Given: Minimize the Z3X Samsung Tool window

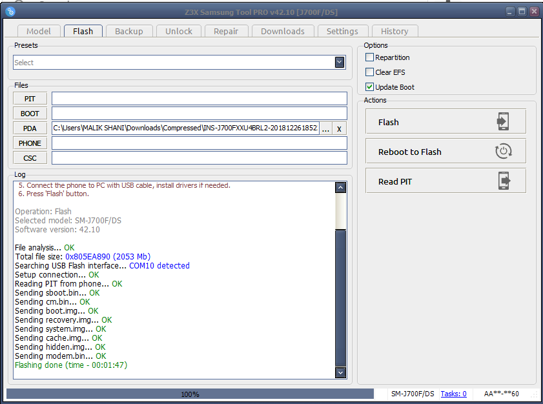Looking at the screenshot, I should click(x=509, y=12).
